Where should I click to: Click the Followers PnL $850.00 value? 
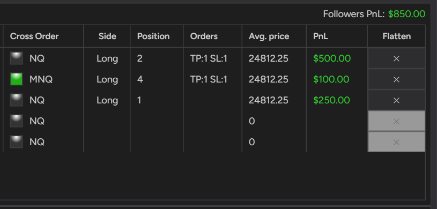tap(406, 14)
